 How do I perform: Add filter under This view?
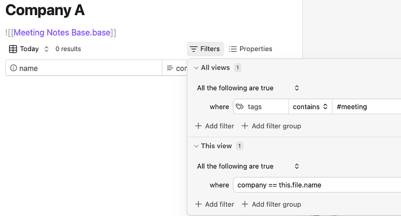214,204
